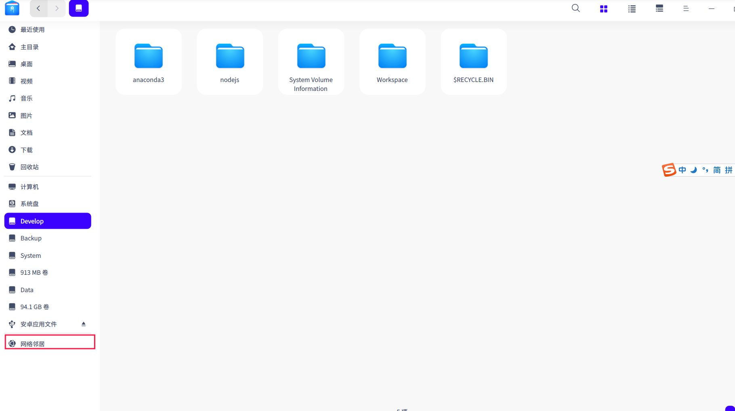Go back to previous folder
The height and width of the screenshot is (411, 735).
[x=39, y=8]
